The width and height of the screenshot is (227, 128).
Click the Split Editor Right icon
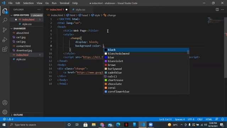(x=217, y=10)
